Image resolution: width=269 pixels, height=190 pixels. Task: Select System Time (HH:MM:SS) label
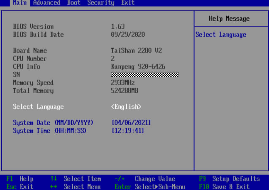(50, 131)
